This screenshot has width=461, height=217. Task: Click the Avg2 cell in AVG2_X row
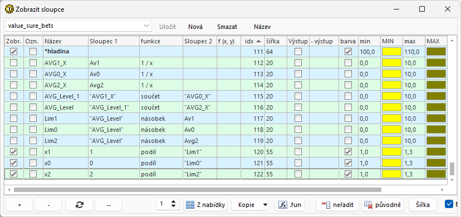click(x=114, y=85)
